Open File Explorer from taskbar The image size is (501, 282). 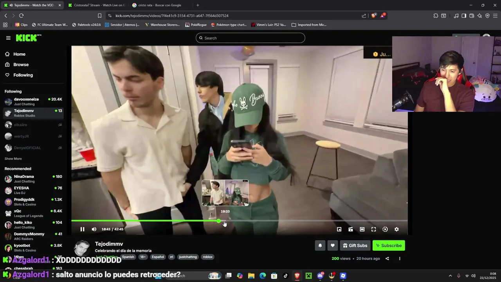coord(251,276)
